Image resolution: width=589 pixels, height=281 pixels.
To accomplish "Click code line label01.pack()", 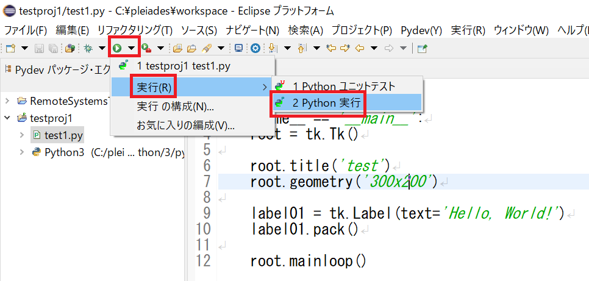I will pyautogui.click(x=304, y=229).
